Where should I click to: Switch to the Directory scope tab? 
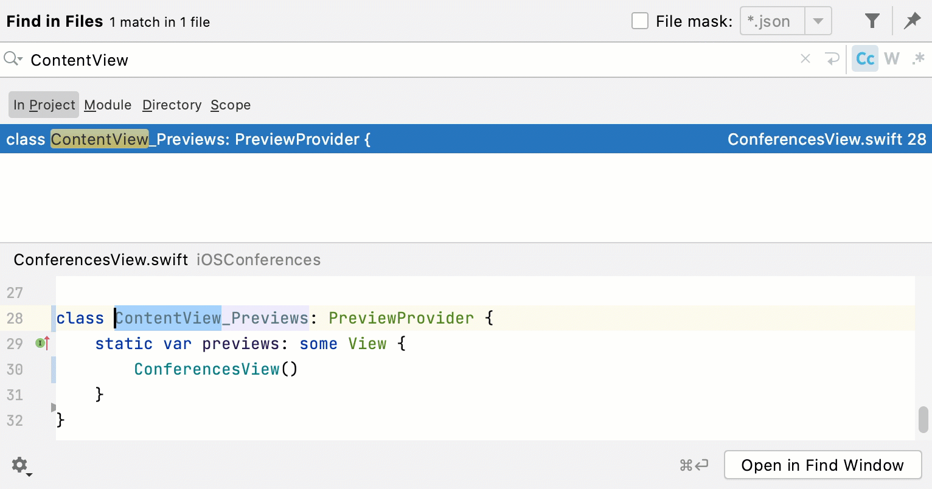172,105
